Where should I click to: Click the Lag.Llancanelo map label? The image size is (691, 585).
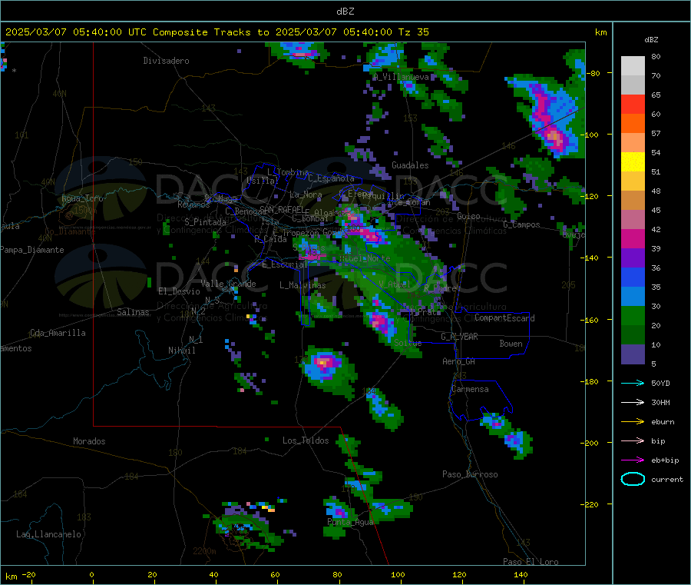tap(48, 534)
